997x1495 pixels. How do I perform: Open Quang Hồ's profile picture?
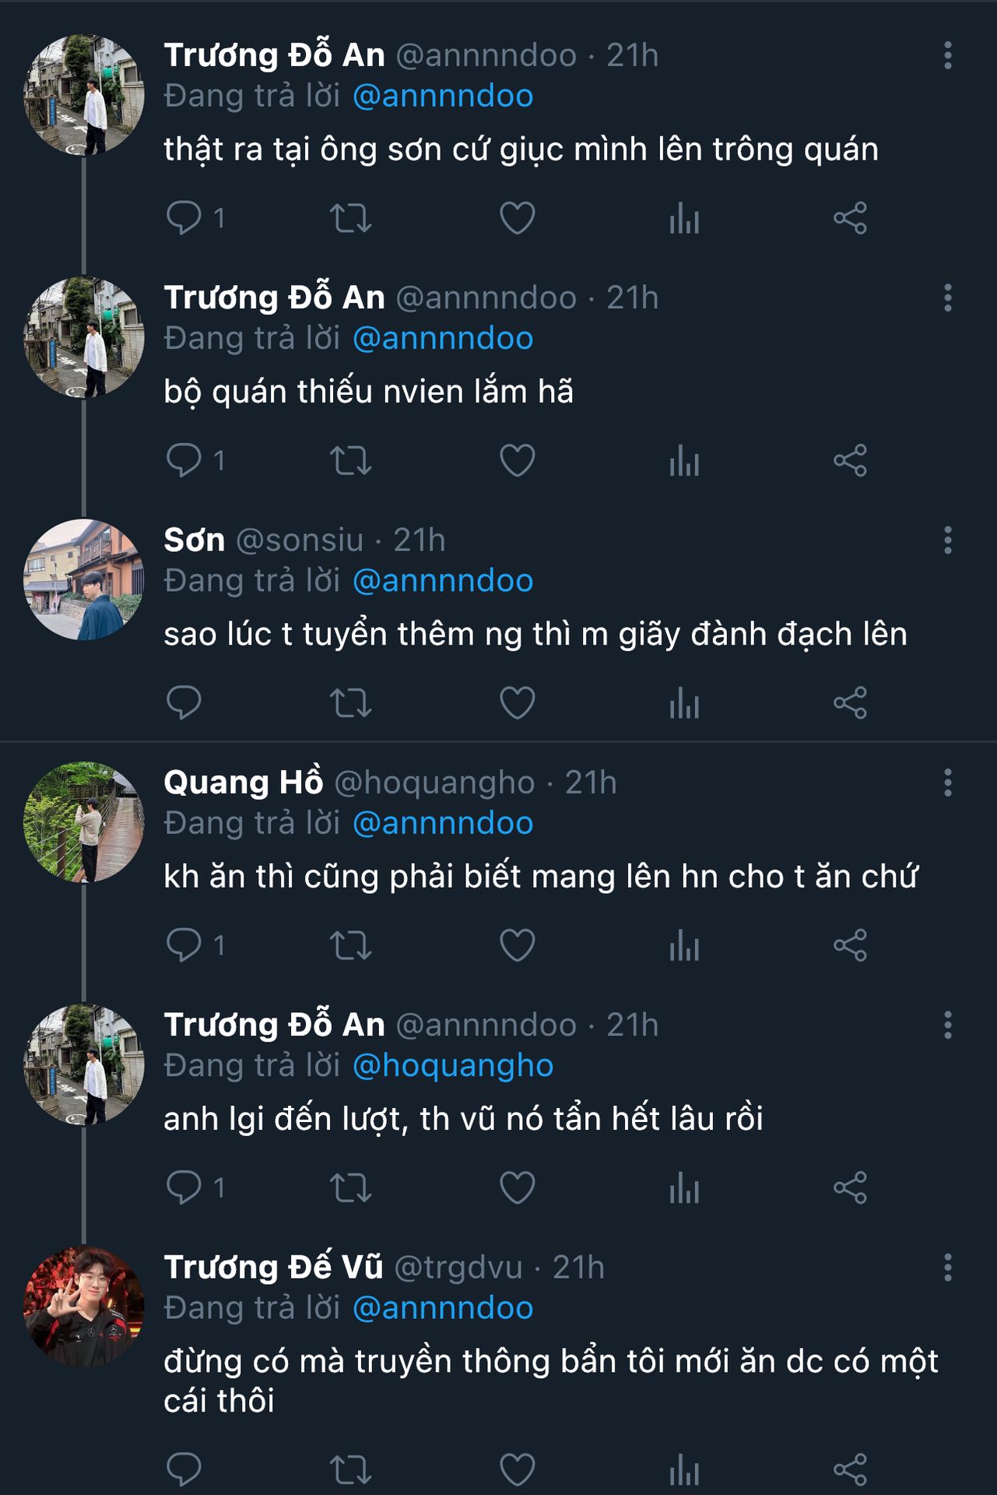(x=84, y=821)
